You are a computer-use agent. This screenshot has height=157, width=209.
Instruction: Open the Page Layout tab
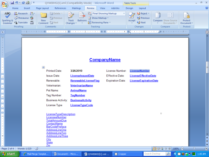[x=43, y=8]
